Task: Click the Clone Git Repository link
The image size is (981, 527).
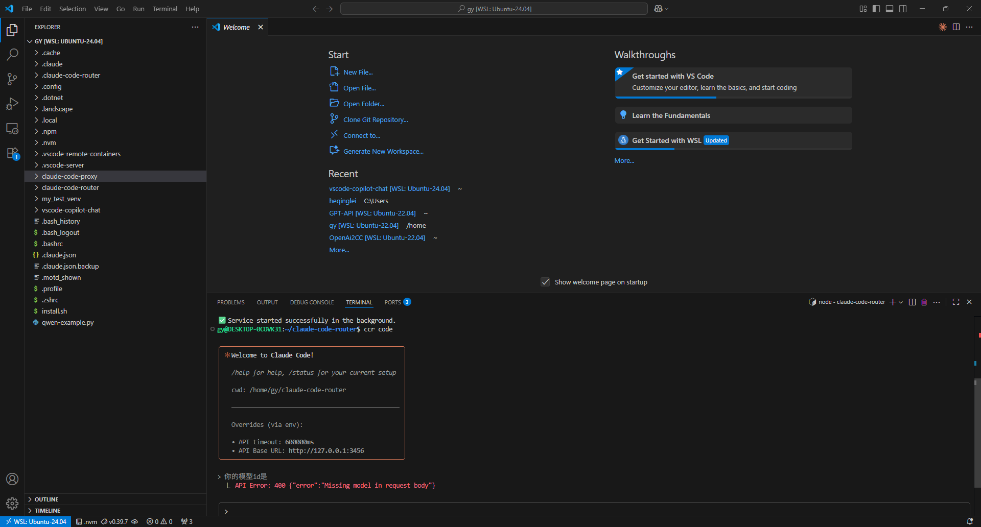Action: pyautogui.click(x=376, y=120)
